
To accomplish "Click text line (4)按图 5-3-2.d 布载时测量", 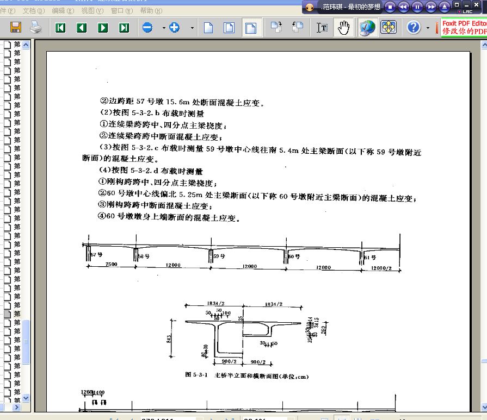I will (x=151, y=171).
